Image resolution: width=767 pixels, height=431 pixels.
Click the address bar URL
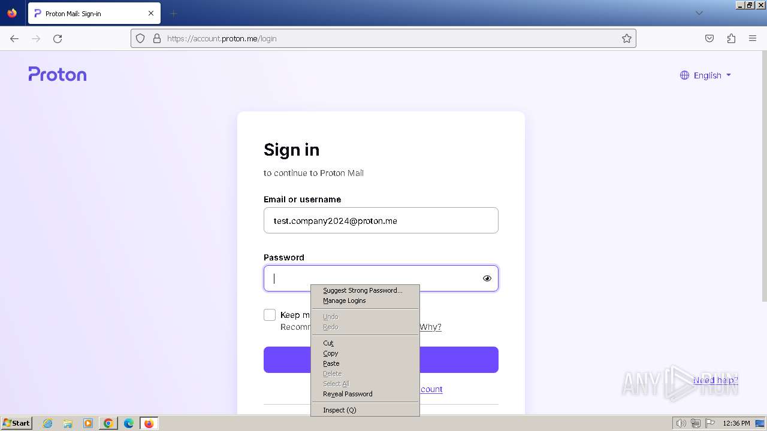(x=383, y=38)
